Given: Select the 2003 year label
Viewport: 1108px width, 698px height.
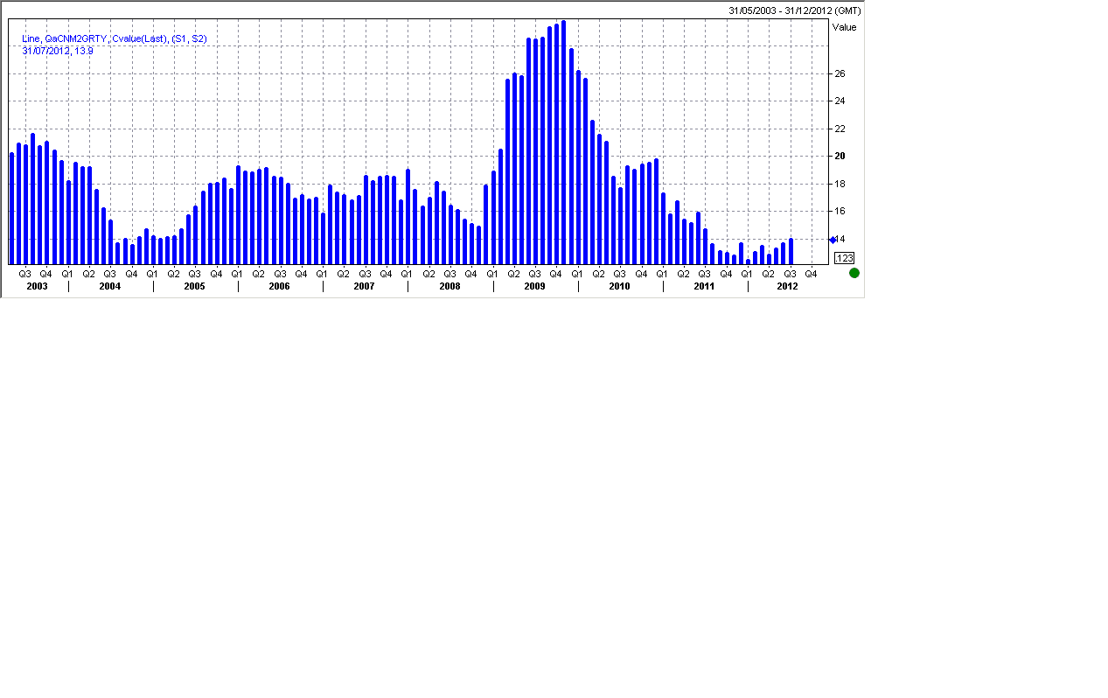Looking at the screenshot, I should 37,286.
